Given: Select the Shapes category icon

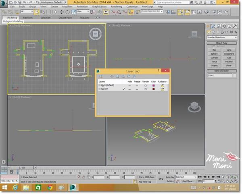Looking at the screenshot, I should (214, 32).
